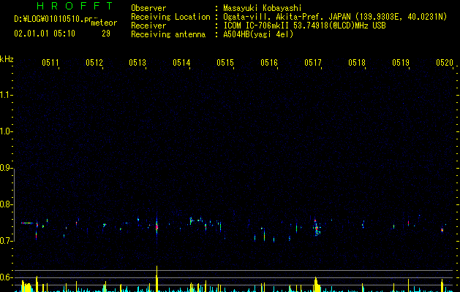Screen dimensions: 460x292
Task: Click the echo cluster just after 0517
Action: [x=317, y=227]
